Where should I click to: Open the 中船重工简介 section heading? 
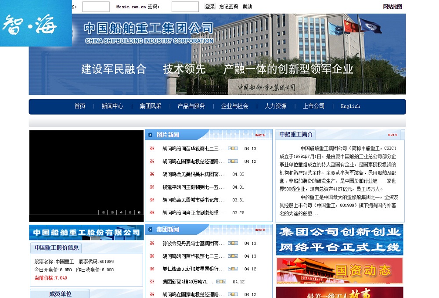pos(296,134)
